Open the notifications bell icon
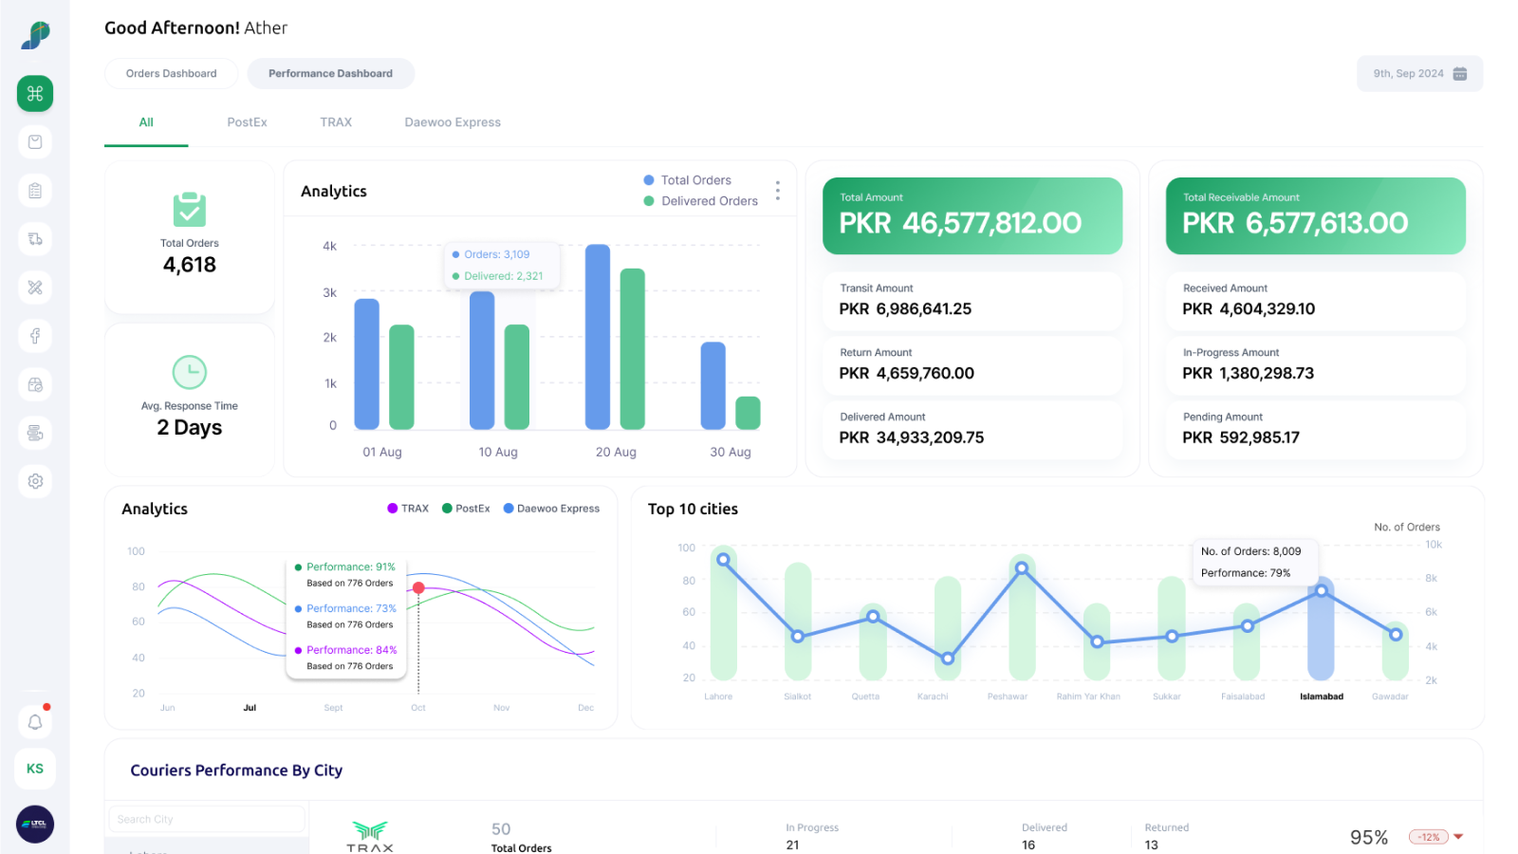 (35, 721)
